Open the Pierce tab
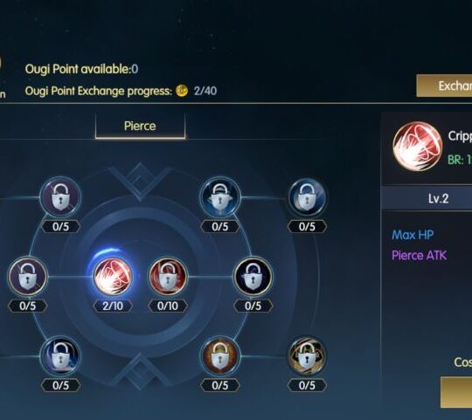 (x=140, y=126)
